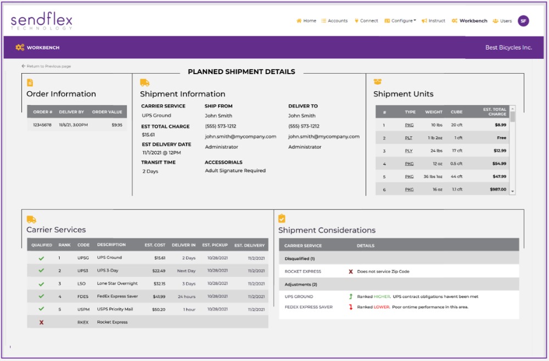Click Adult Signature Required accessorial
Screen dimensions: 549x361
coord(236,171)
